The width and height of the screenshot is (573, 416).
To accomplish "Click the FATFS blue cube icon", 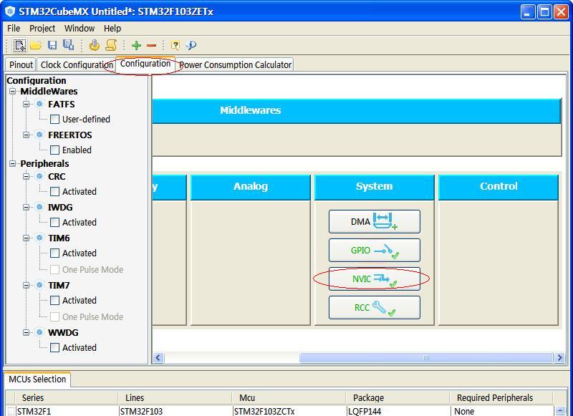I will [39, 104].
